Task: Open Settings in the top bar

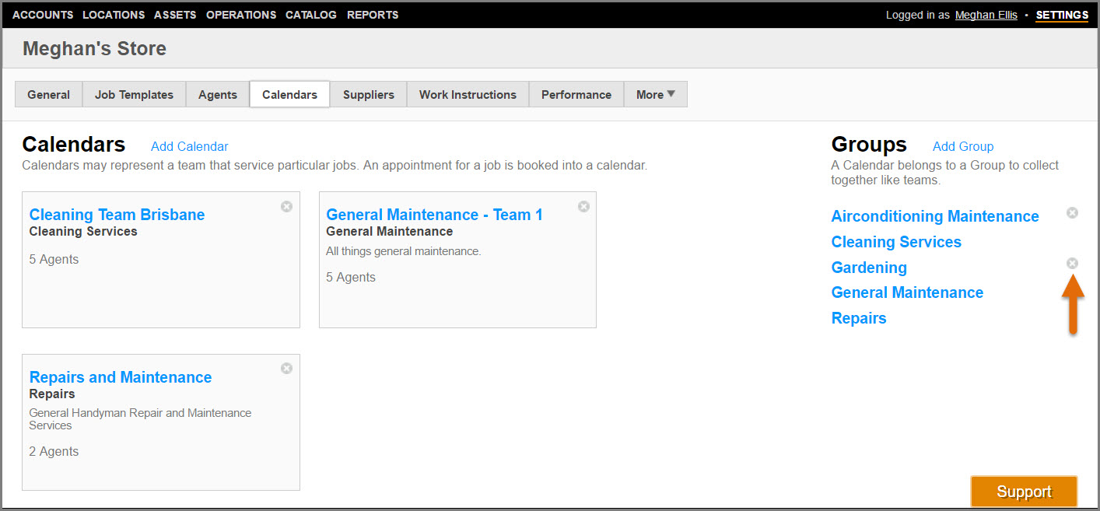Action: click(x=1061, y=15)
